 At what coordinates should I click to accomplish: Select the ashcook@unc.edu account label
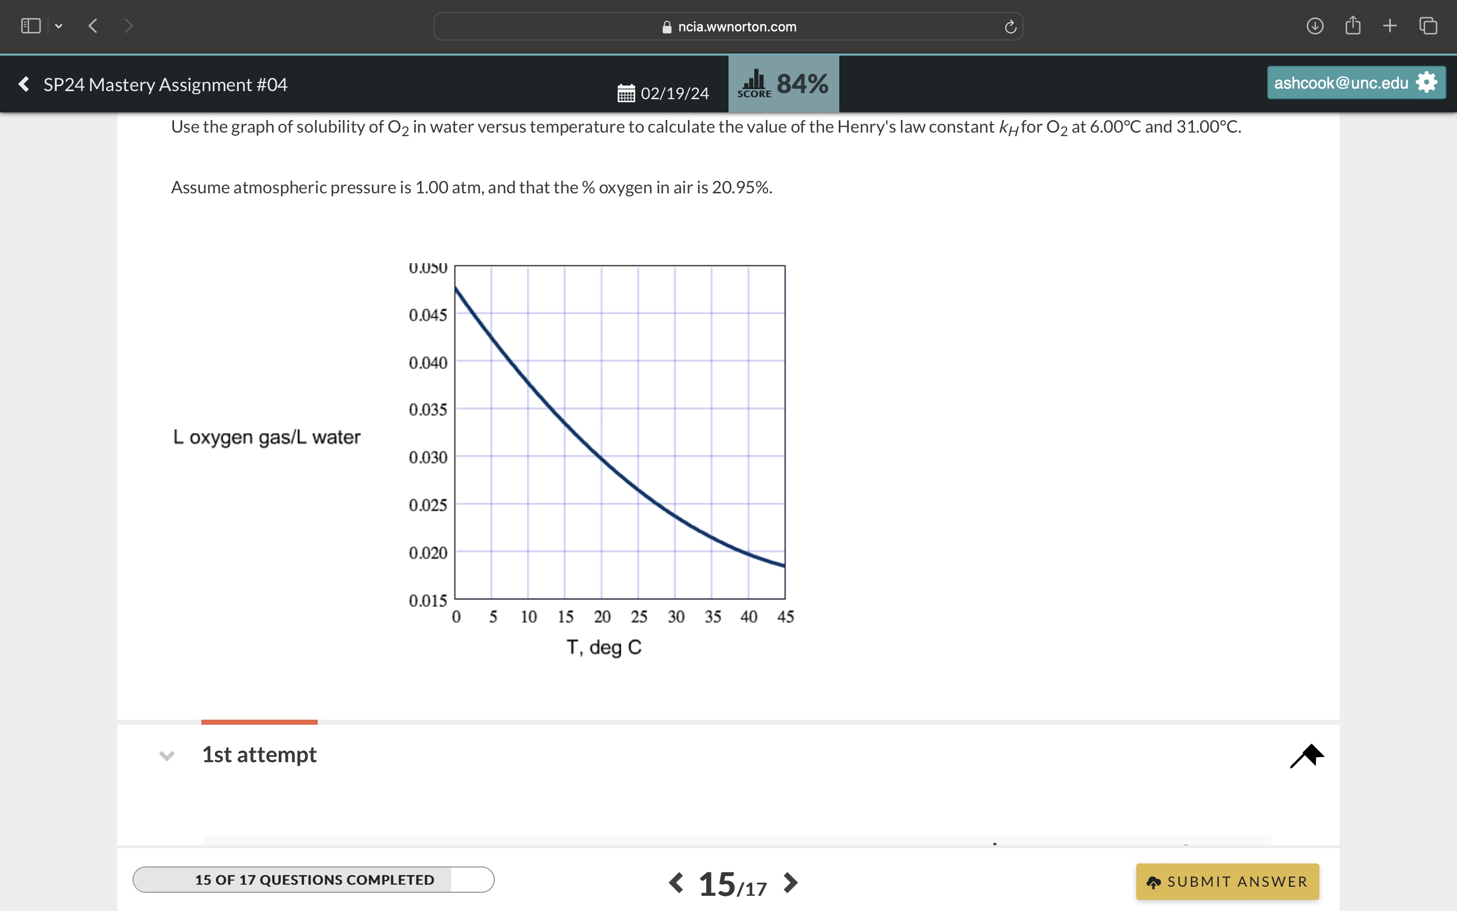(x=1341, y=82)
